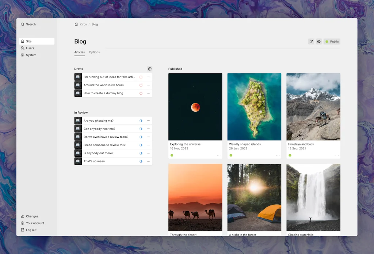Image resolution: width=374 pixels, height=254 pixels.
Task: Open the Blog settings gear icon
Action: [x=319, y=42]
